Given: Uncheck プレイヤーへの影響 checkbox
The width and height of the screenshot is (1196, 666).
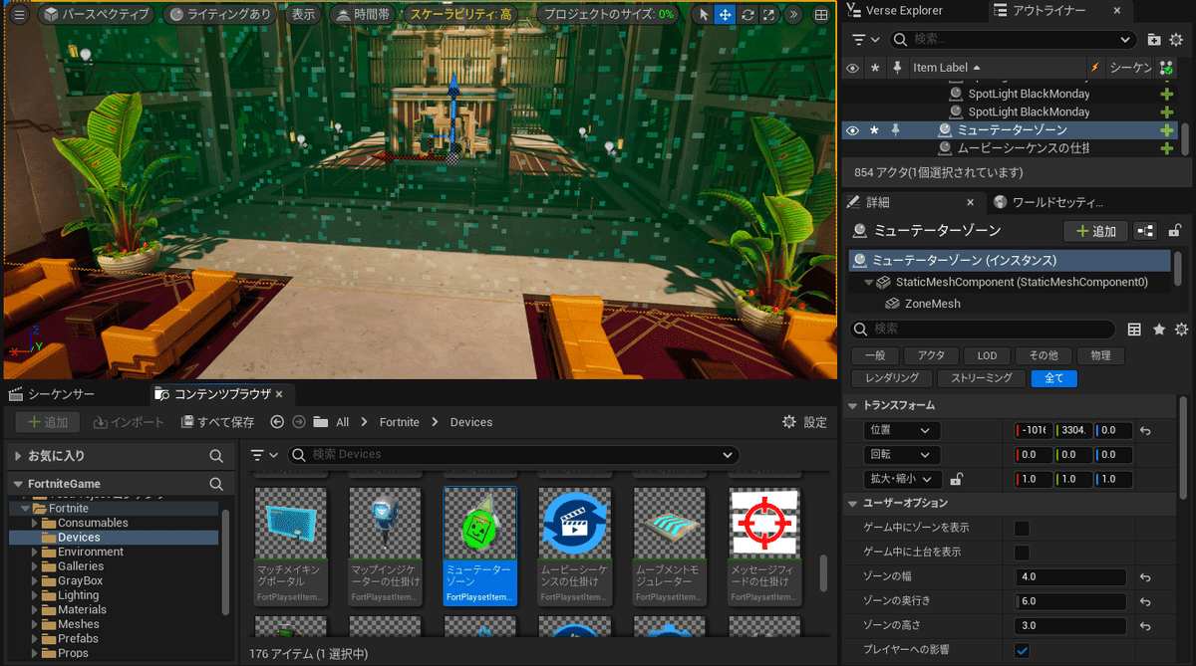Looking at the screenshot, I should pos(1022,650).
